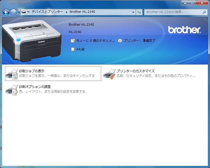210x168 pixels.
Task: Open 印刷オプションの調整 task link
Action: pyautogui.click(x=35, y=87)
